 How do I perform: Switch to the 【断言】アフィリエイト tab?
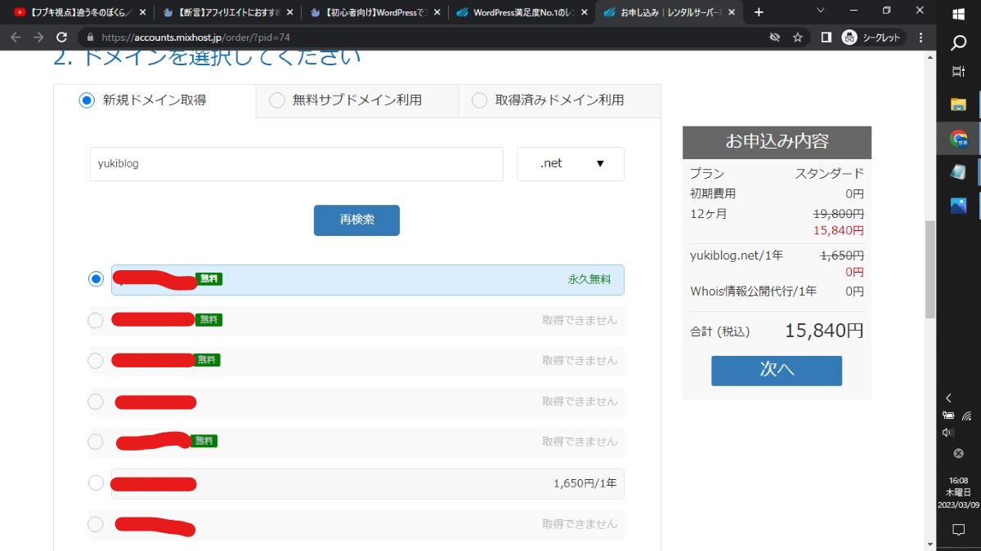click(226, 12)
